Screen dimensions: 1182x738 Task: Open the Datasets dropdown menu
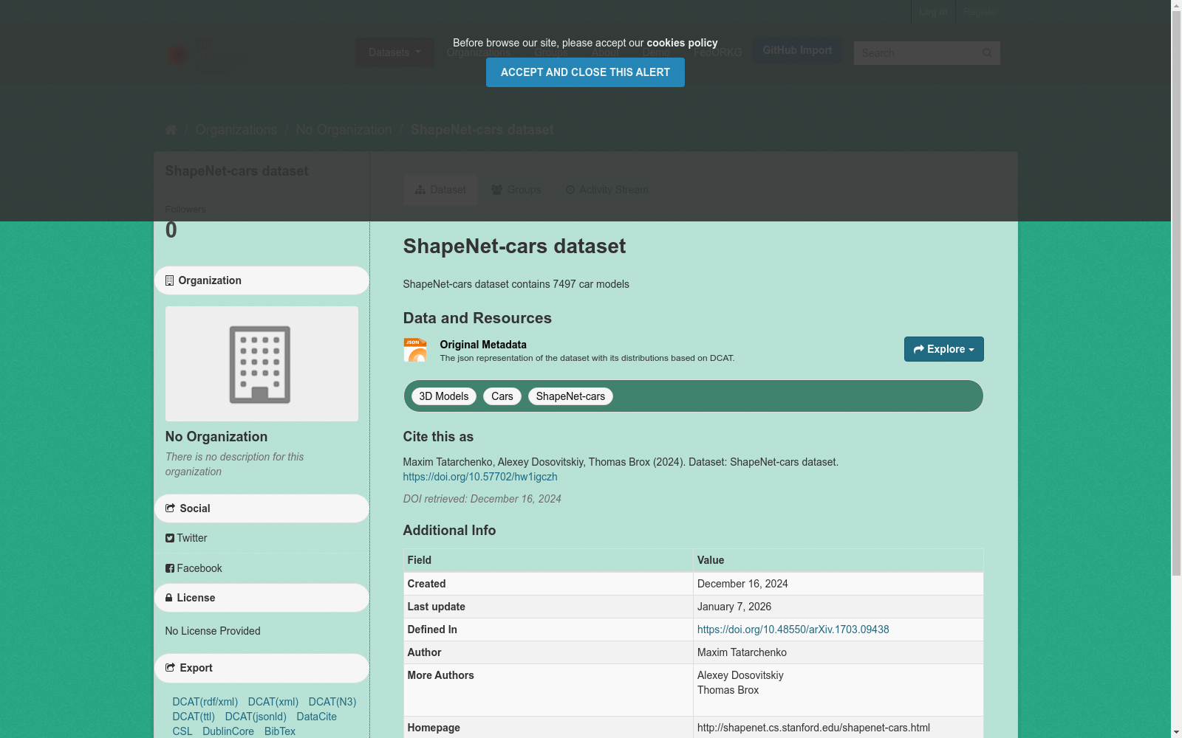click(394, 52)
